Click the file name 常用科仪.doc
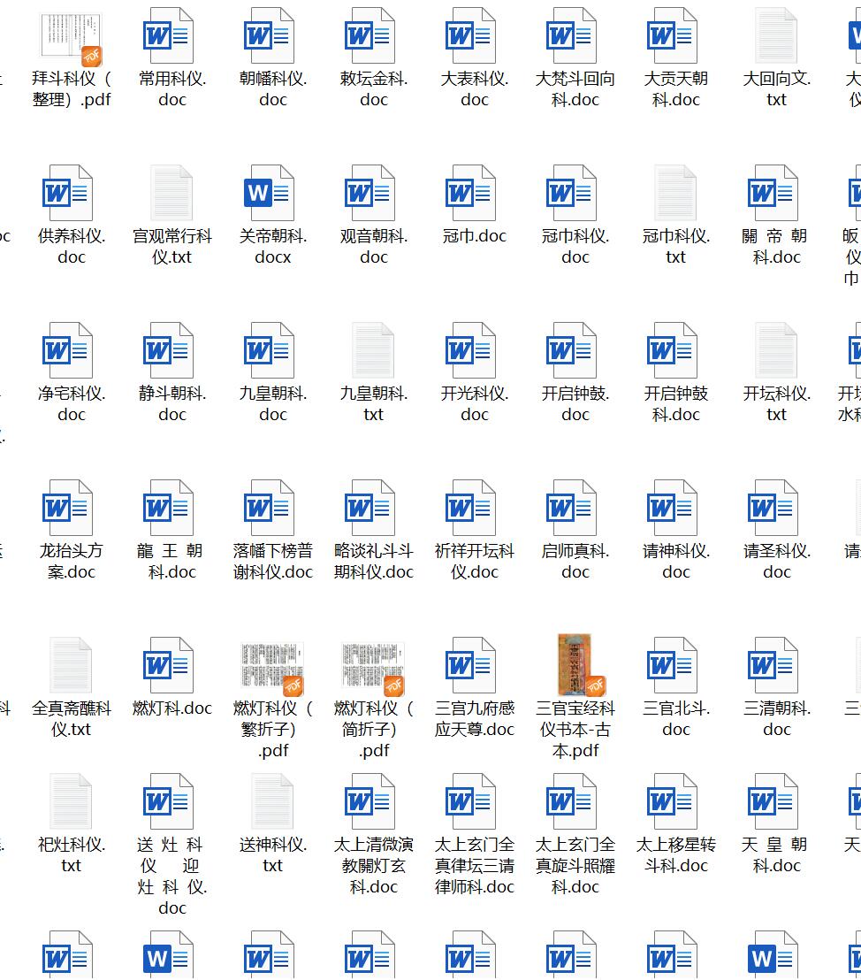 pos(172,88)
